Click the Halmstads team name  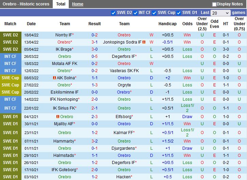click(x=64, y=156)
